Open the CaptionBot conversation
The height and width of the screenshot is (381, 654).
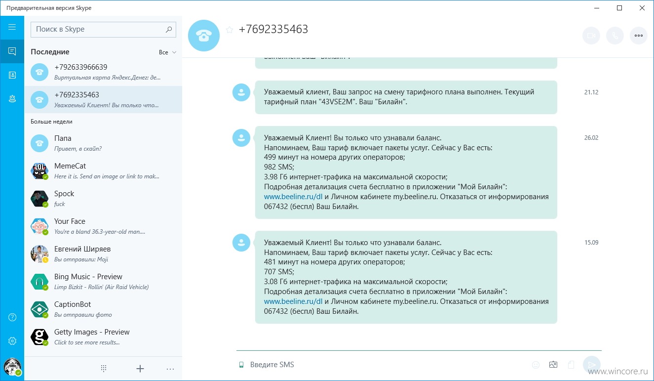tap(103, 309)
